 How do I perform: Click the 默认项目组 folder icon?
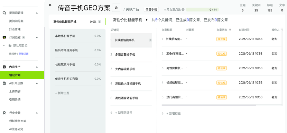click(x=10, y=45)
